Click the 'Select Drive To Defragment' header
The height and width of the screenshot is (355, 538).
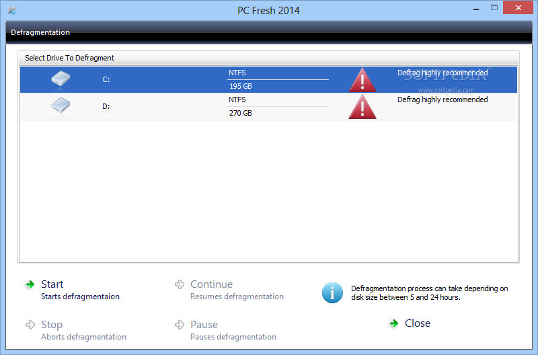point(70,58)
